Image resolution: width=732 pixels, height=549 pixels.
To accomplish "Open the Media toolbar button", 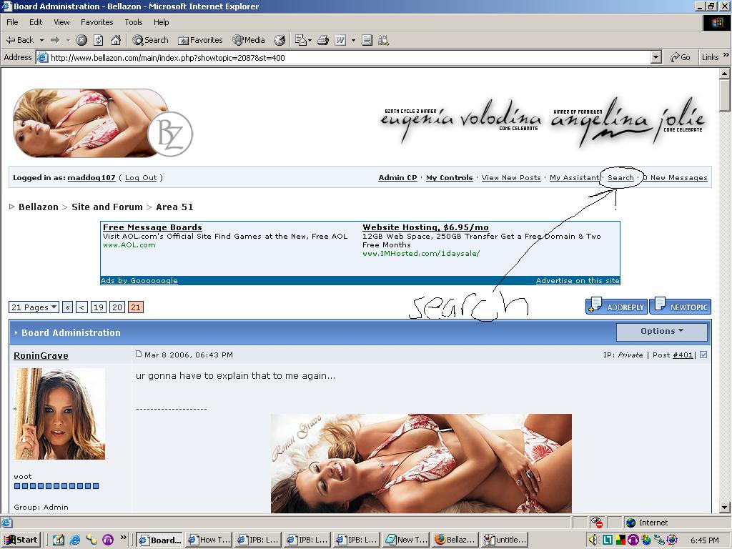I will pyautogui.click(x=248, y=40).
